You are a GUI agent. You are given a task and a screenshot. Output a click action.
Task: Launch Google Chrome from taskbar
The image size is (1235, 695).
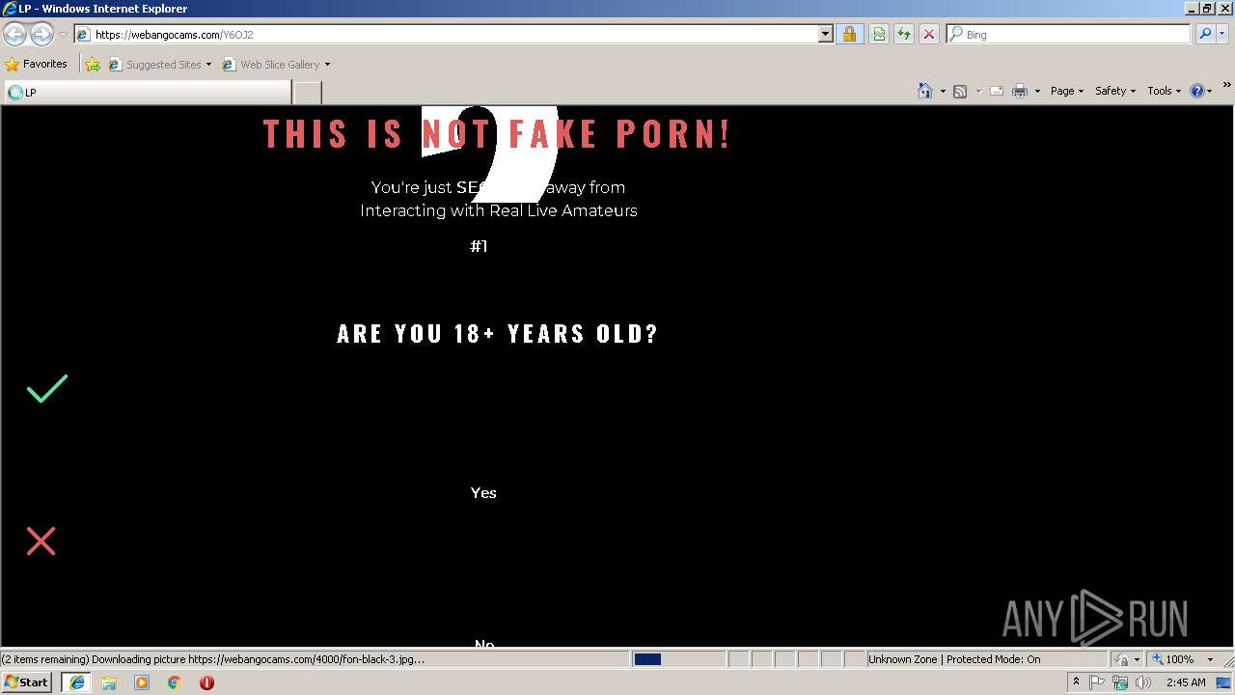(x=175, y=682)
